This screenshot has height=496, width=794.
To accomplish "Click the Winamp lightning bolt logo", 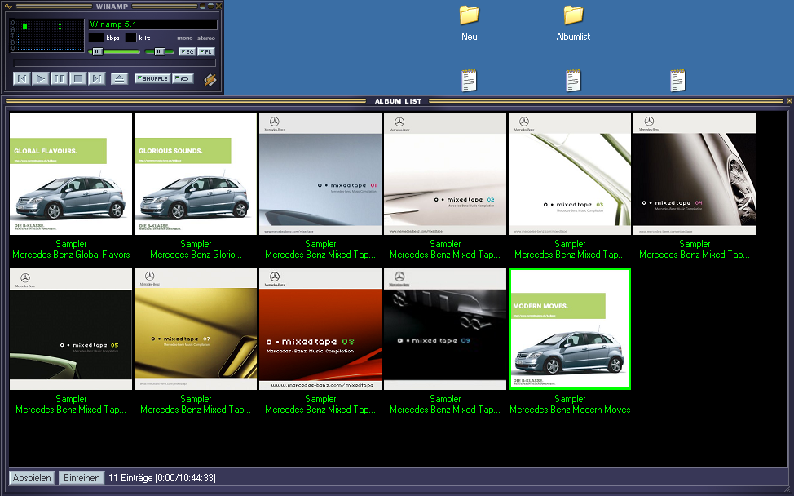I will pyautogui.click(x=210, y=80).
